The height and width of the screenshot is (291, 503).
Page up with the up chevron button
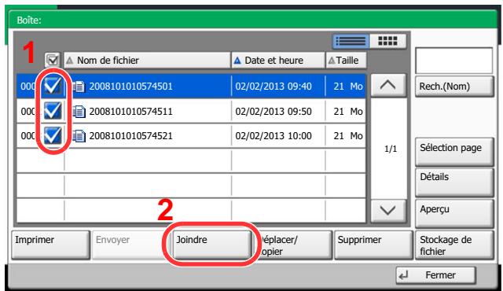click(x=388, y=86)
